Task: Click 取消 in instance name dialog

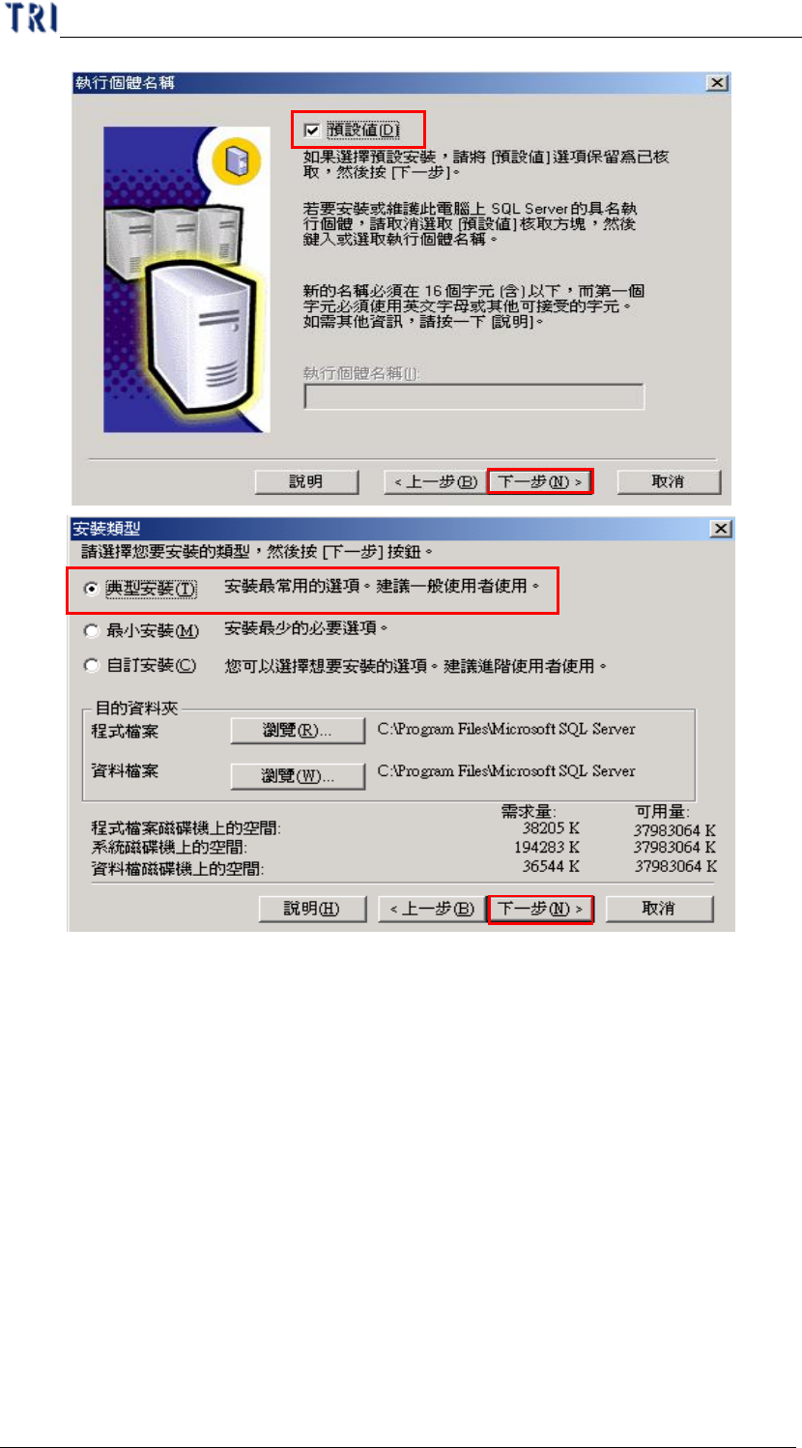Action: point(669,481)
